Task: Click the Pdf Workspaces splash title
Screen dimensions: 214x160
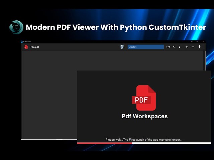Action: (x=145, y=116)
